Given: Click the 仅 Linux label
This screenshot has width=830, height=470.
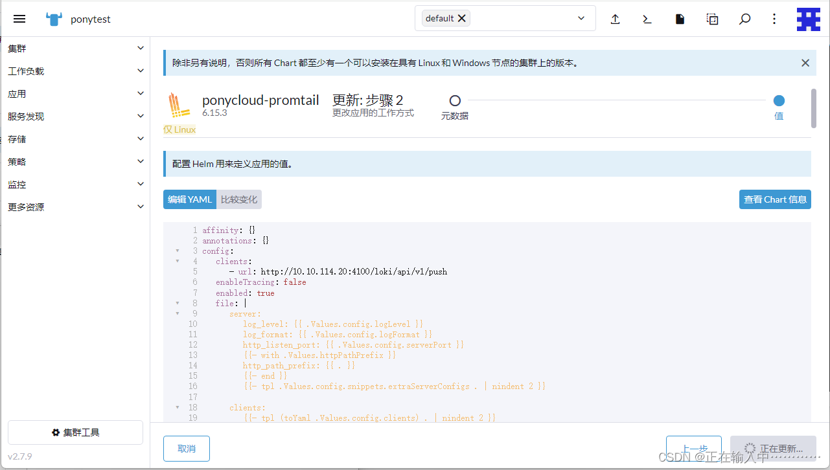Looking at the screenshot, I should pyautogui.click(x=179, y=129).
